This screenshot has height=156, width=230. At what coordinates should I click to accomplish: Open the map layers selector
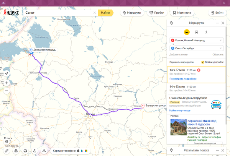pos(7,141)
